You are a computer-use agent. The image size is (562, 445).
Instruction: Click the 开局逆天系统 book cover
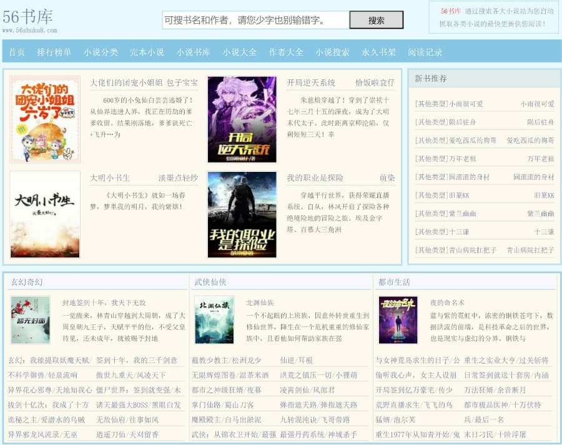[x=242, y=119]
